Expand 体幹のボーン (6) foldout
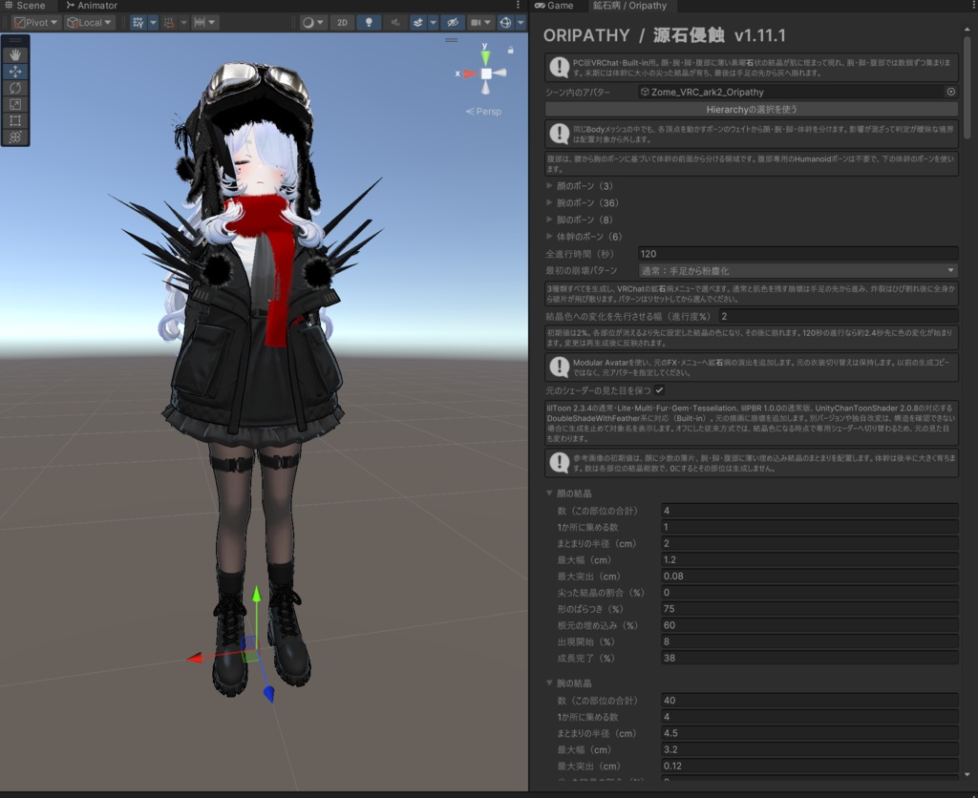The image size is (978, 798). click(x=549, y=237)
